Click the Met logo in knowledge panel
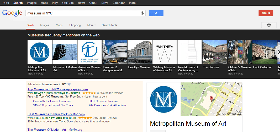 click(x=163, y=99)
